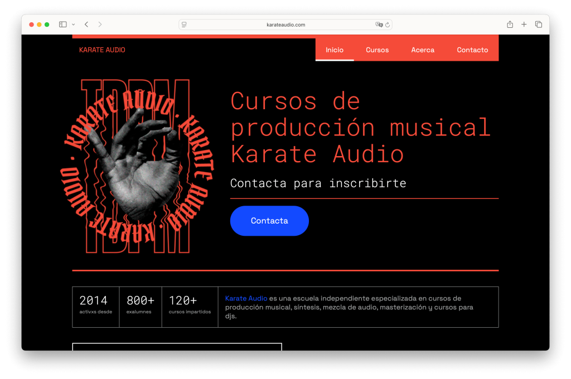Expand the sidebar tab group dropdown arrow
Viewport: 571px width, 379px height.
pyautogui.click(x=73, y=25)
